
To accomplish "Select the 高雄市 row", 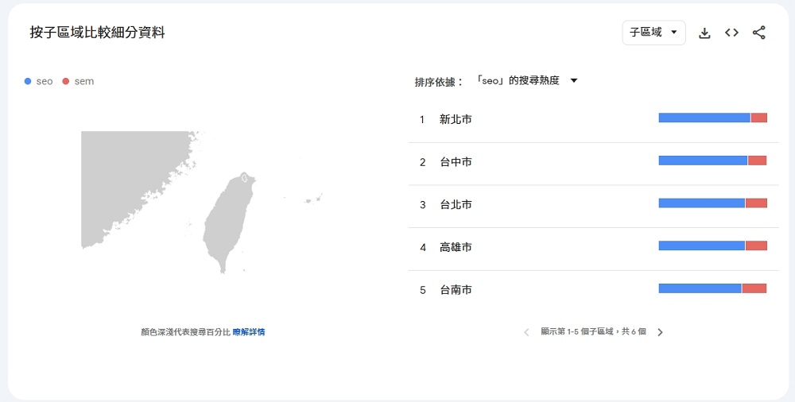I will (593, 247).
